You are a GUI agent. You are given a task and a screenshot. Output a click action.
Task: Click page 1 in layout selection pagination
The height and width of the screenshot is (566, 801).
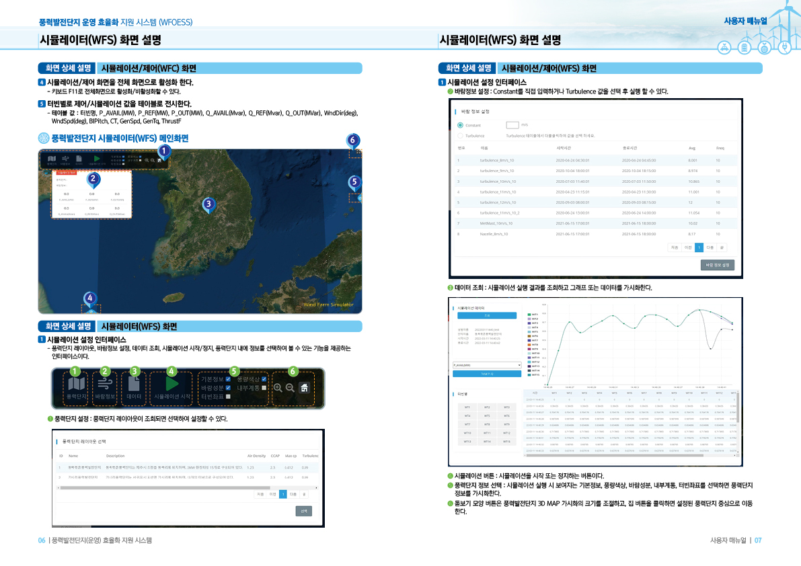click(x=283, y=494)
